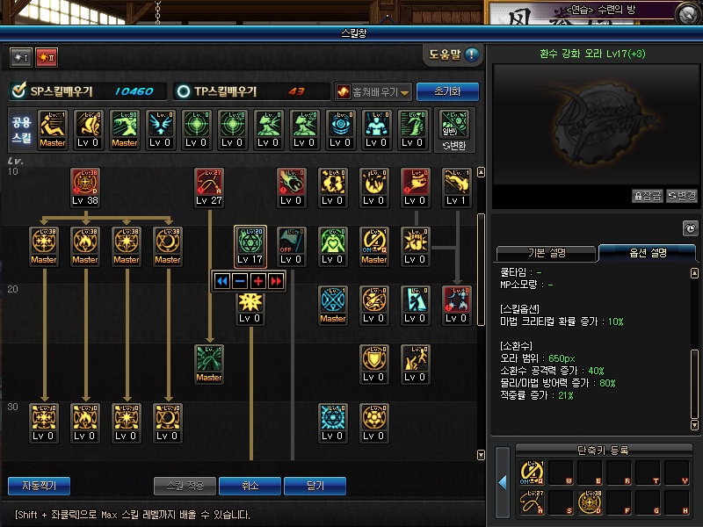Switch to skill page II tab
Viewport: 703px width, 527px height.
(47, 57)
